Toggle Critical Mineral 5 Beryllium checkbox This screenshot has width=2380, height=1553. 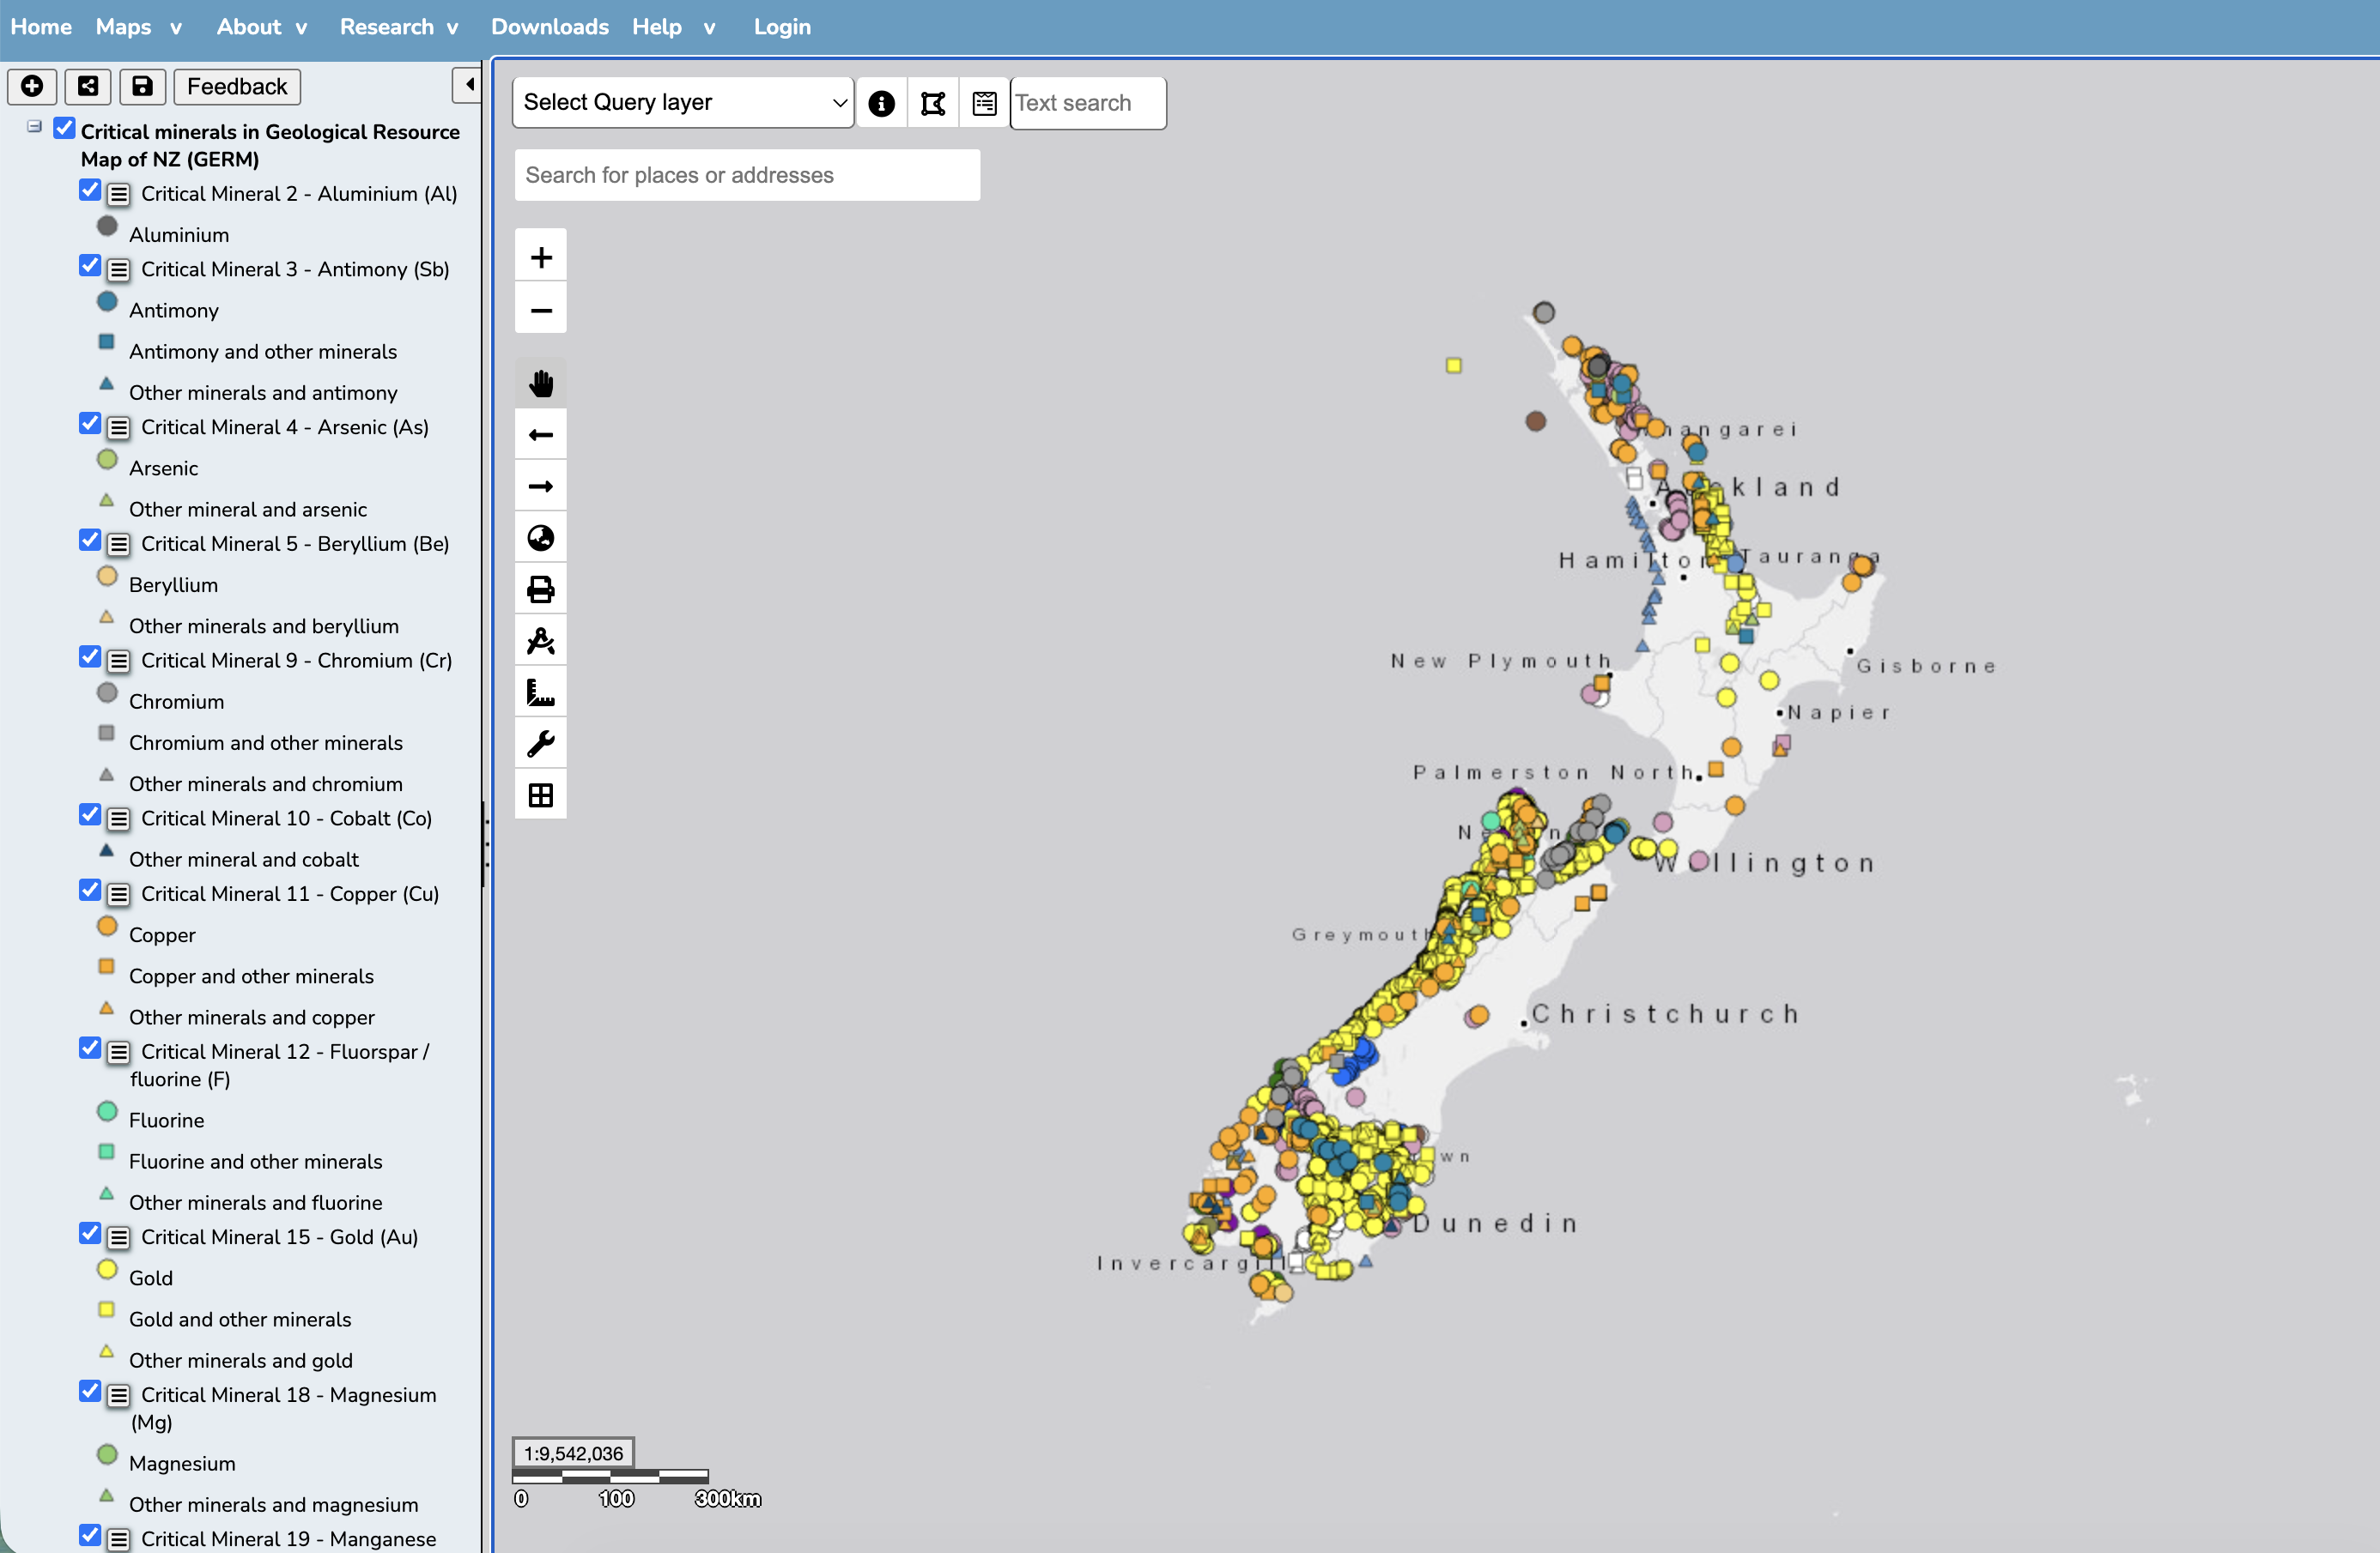click(90, 541)
